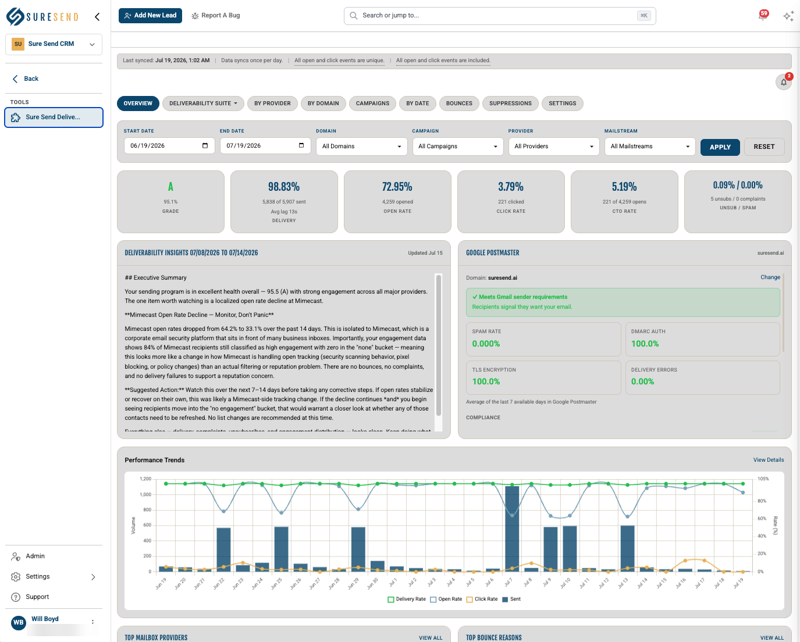Click the End Date input field
The image size is (800, 642).
pyautogui.click(x=265, y=145)
